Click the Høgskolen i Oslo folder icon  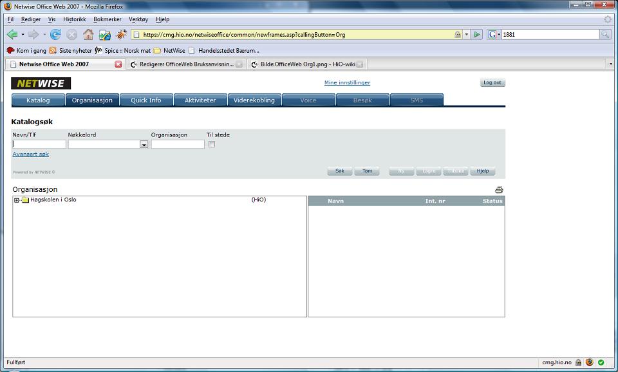tap(26, 200)
